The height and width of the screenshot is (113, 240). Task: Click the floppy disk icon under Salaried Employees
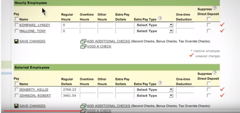coord(16,106)
